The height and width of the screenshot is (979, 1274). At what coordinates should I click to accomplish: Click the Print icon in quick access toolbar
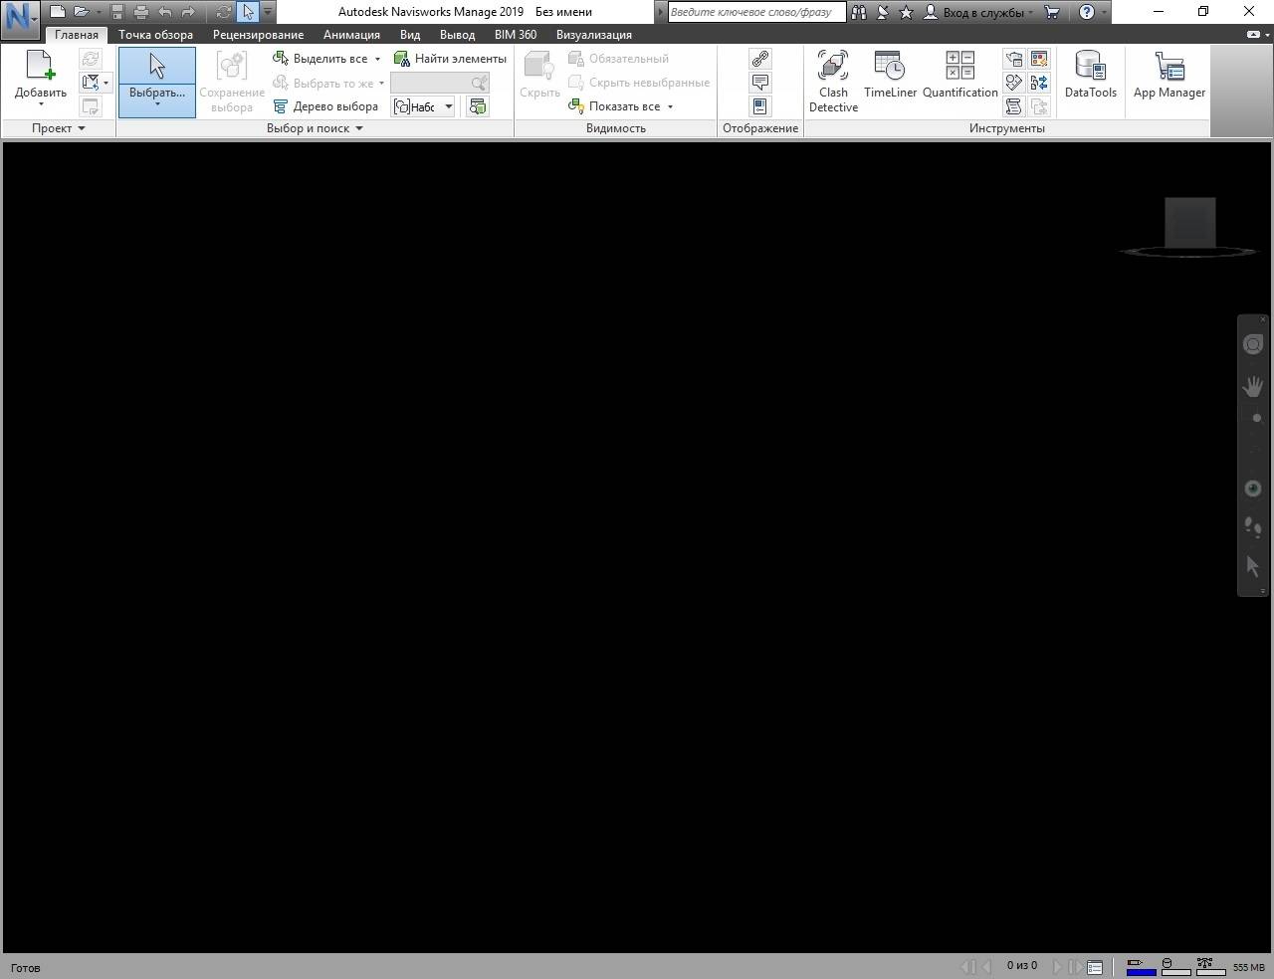140,12
